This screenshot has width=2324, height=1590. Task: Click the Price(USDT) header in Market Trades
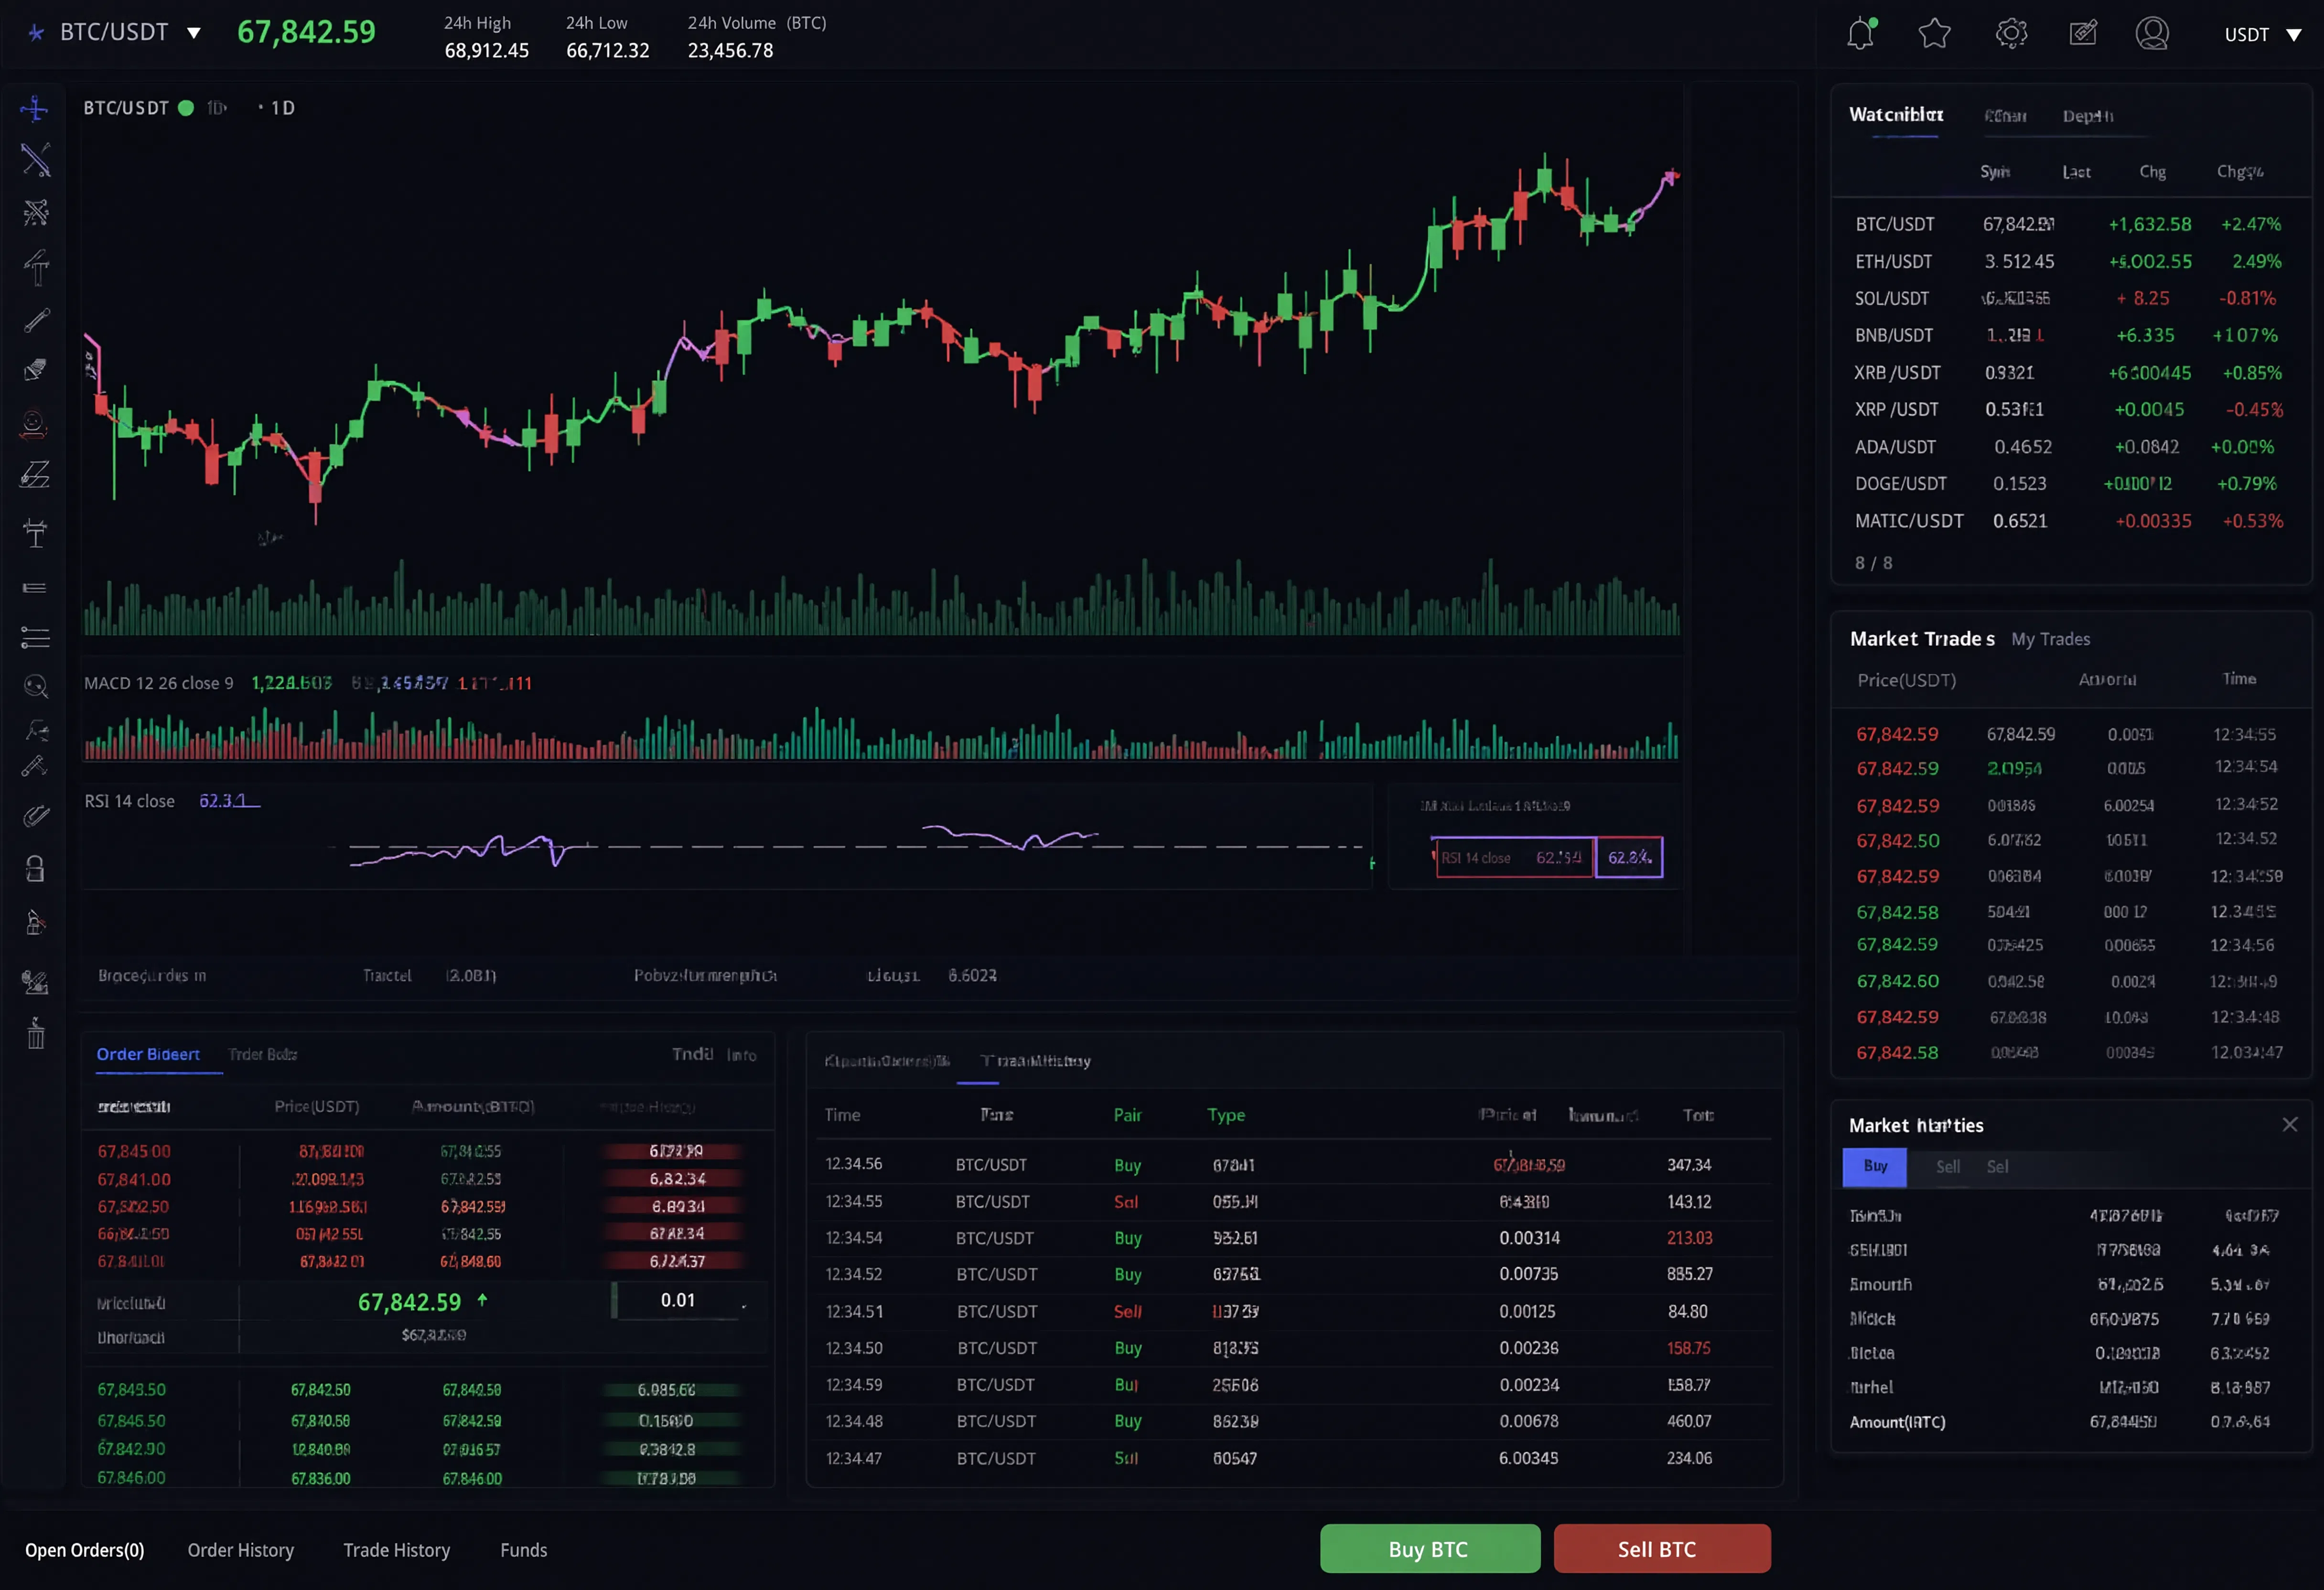click(x=1906, y=680)
